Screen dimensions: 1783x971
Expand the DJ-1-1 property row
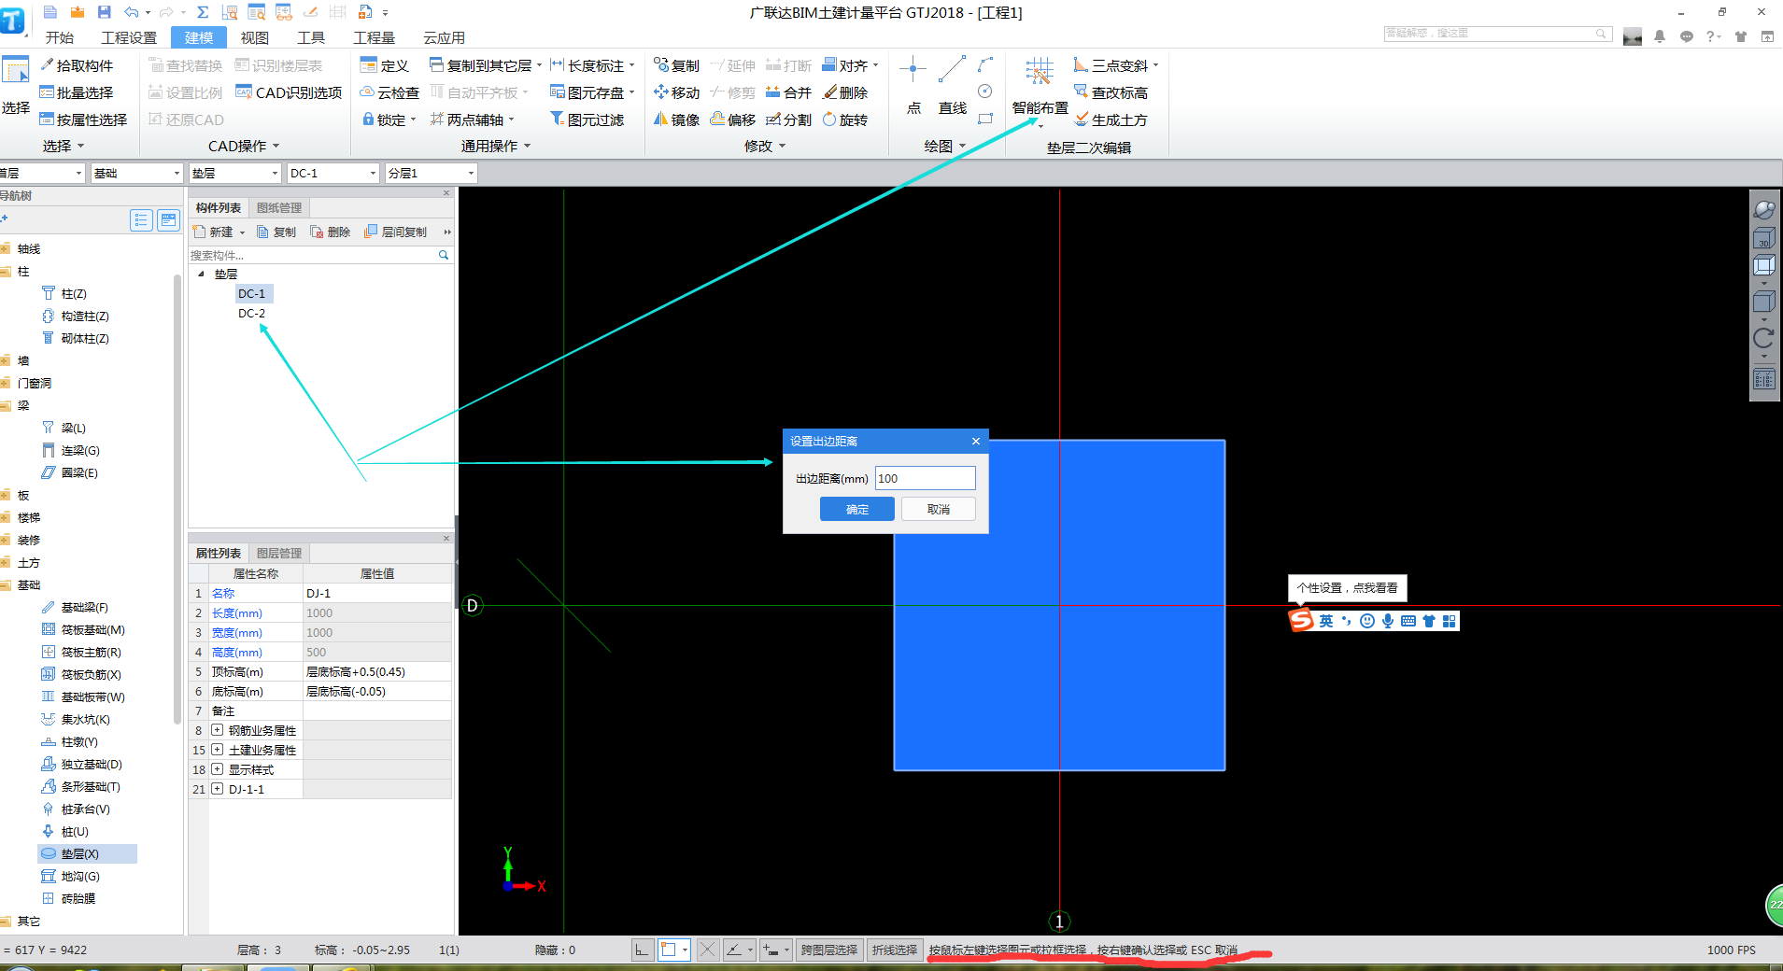click(x=217, y=789)
